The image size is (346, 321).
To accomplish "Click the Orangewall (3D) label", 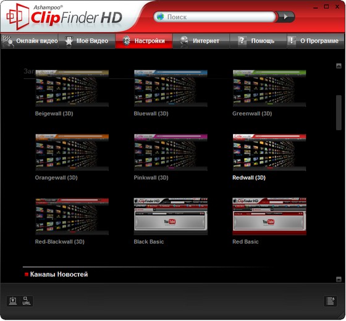I will (x=56, y=178).
